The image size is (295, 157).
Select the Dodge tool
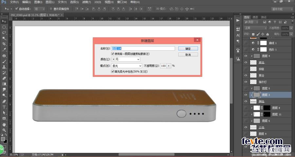coord(4,95)
